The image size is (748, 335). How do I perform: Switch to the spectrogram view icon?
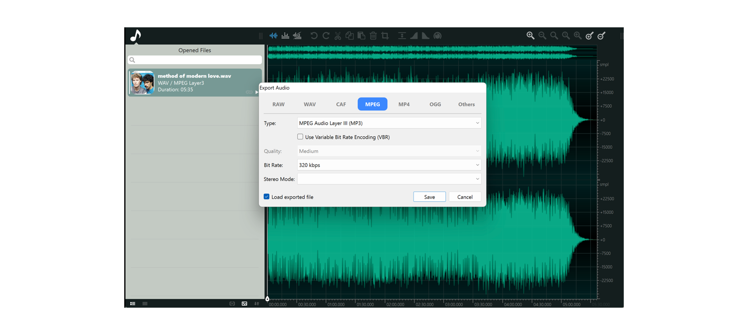tap(285, 35)
